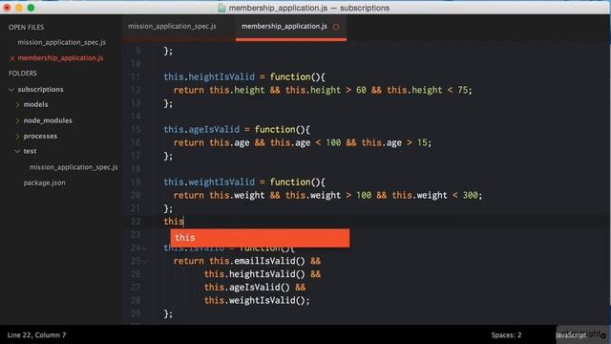Click number 300 on line 20
The height and width of the screenshot is (344, 611).
(x=470, y=195)
